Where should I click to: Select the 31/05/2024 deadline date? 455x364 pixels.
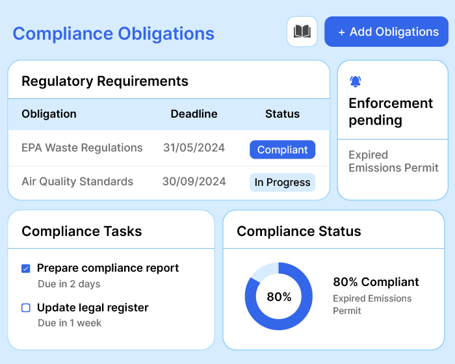[x=194, y=148]
